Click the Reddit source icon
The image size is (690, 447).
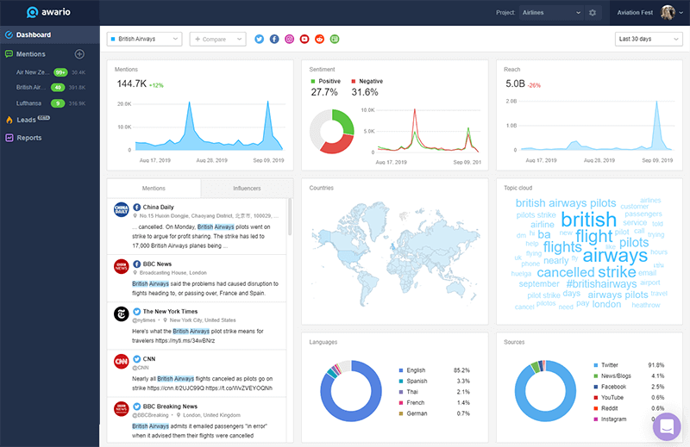(x=319, y=39)
